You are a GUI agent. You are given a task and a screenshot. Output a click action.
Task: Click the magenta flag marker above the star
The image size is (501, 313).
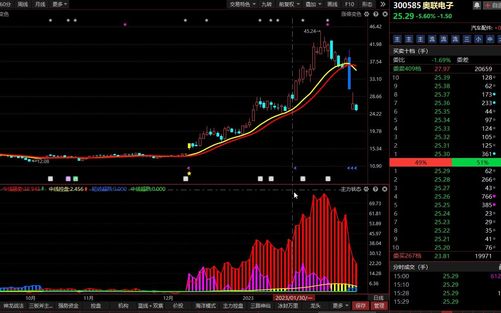(x=188, y=168)
